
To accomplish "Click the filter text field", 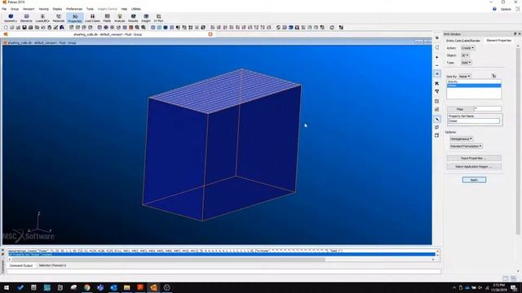I will (488, 109).
